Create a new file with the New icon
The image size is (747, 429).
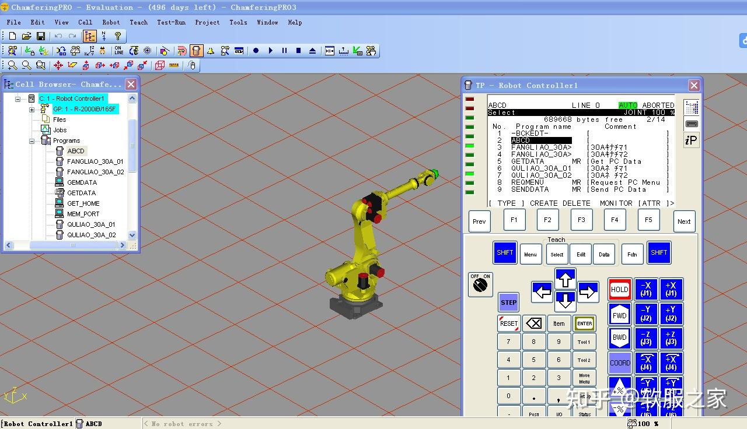(13, 36)
